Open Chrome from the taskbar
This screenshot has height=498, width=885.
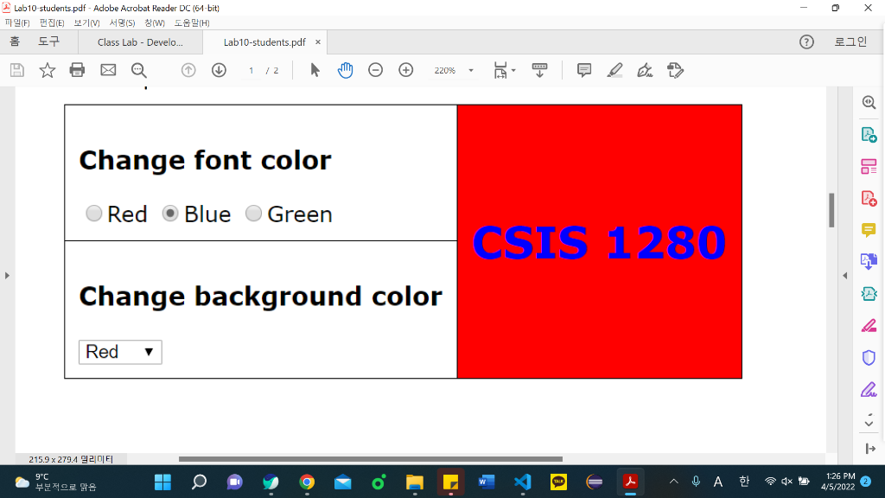coord(307,483)
